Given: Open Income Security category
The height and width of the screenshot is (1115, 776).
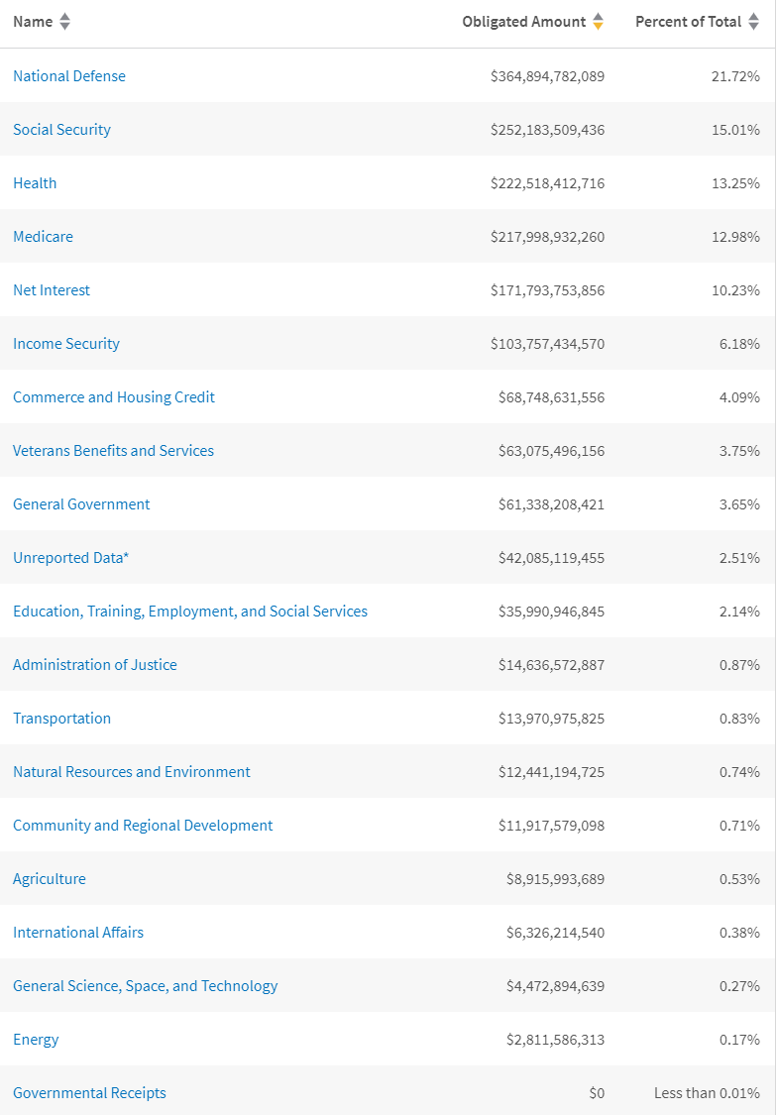Looking at the screenshot, I should coord(66,344).
